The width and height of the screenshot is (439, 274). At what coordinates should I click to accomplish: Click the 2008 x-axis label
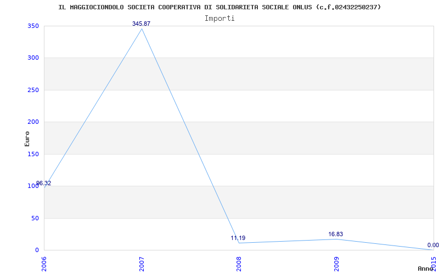[239, 264]
